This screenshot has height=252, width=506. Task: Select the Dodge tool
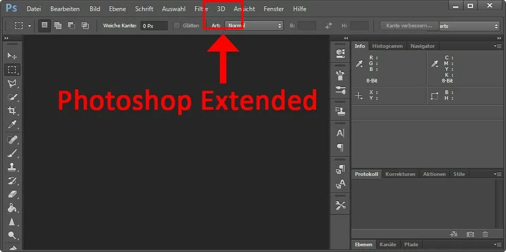click(x=12, y=235)
